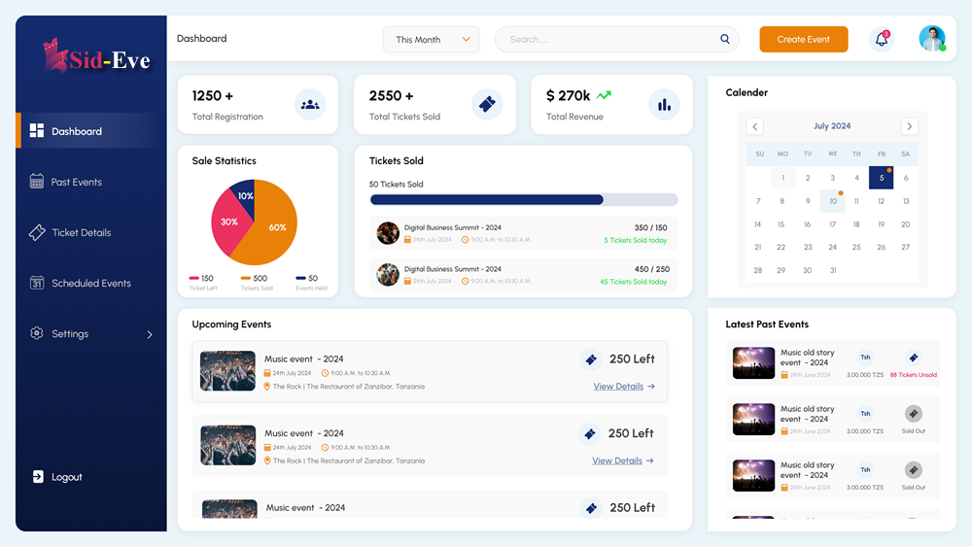Open the This Month dropdown
This screenshot has height=547, width=972.
pos(431,40)
